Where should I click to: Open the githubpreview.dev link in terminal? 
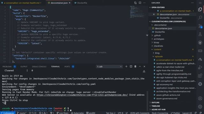tap(82, 95)
